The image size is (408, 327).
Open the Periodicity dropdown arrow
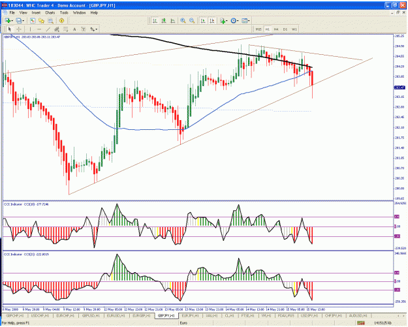click(x=238, y=21)
